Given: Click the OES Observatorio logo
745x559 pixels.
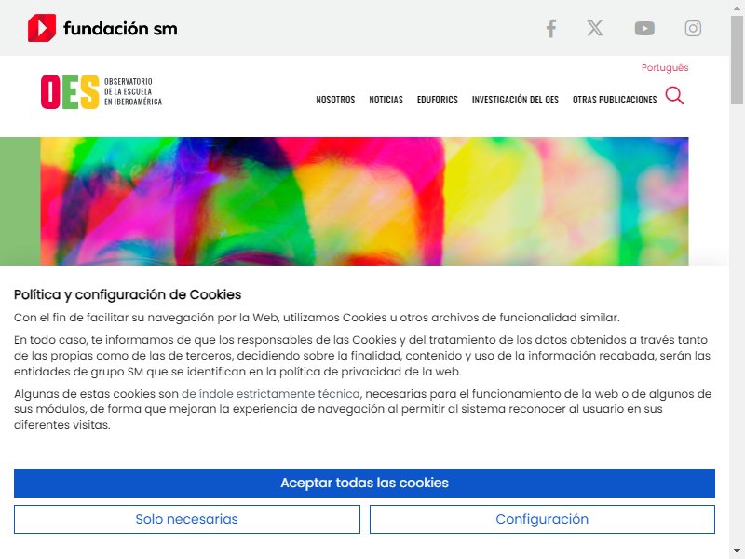Looking at the screenshot, I should (x=102, y=91).
